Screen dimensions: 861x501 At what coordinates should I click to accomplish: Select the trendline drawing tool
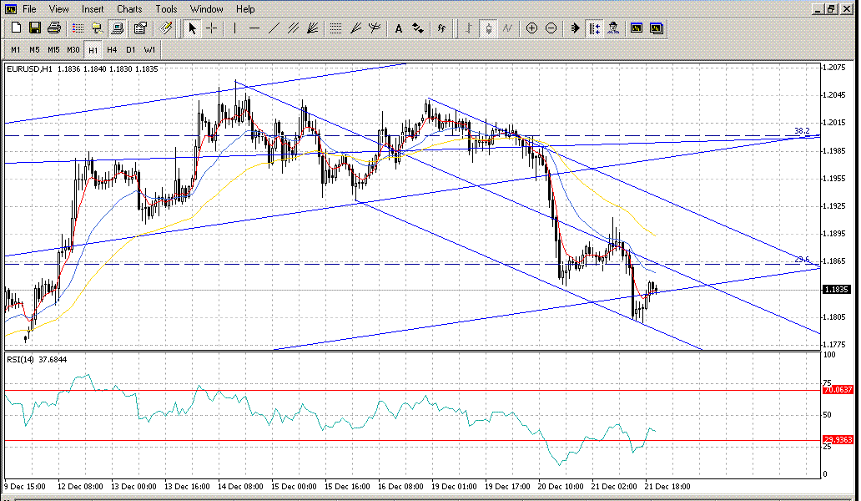274,28
